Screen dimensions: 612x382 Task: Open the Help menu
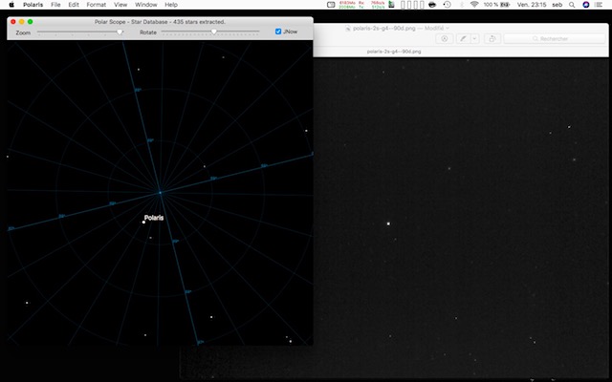click(x=171, y=5)
